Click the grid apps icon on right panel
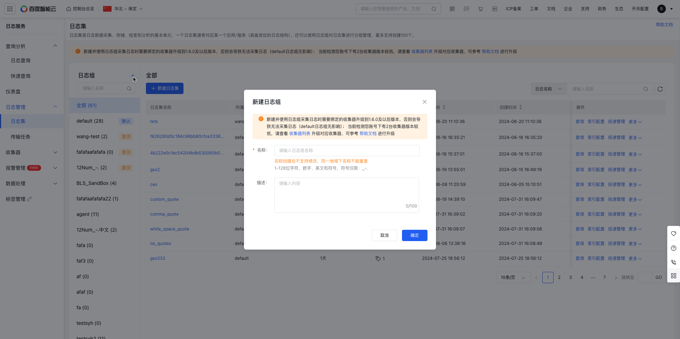 tap(674, 276)
